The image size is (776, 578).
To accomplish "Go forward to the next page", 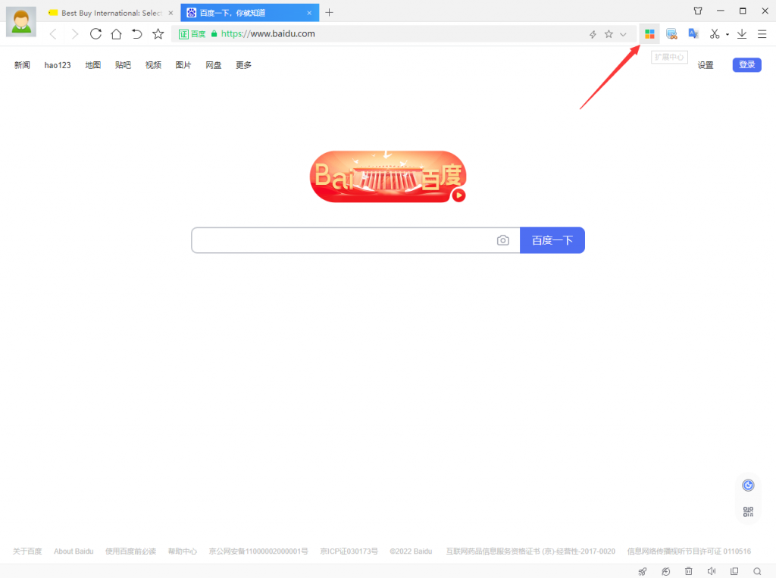I will (x=75, y=34).
